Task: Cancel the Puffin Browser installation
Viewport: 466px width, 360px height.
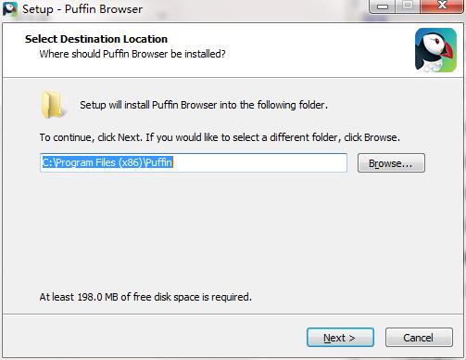Action: 419,338
